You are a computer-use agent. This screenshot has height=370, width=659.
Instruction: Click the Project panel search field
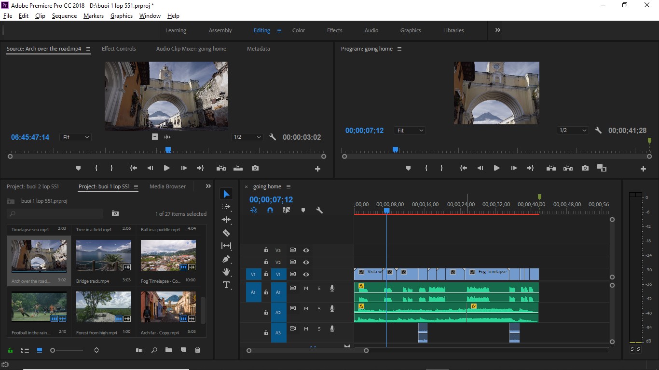click(x=55, y=213)
